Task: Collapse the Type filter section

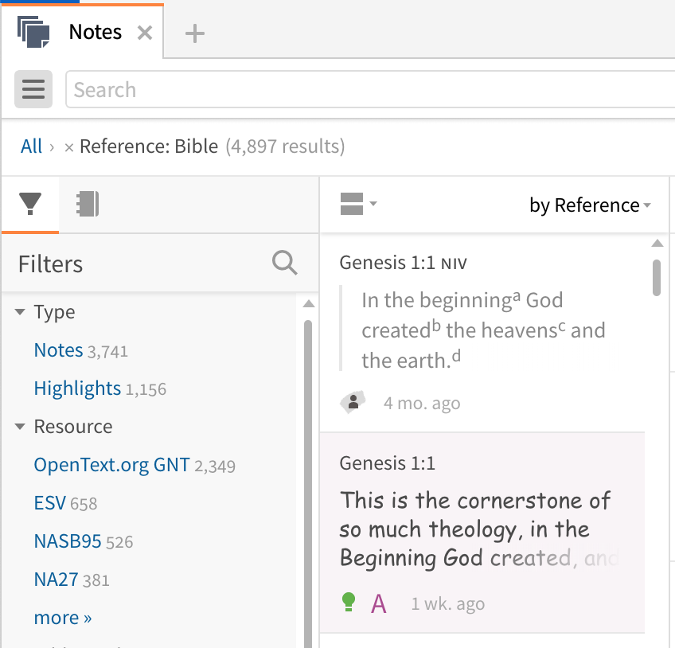Action: pos(19,312)
